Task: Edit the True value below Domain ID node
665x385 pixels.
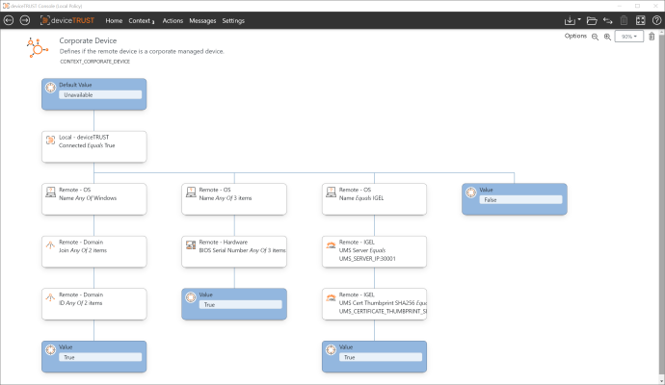Action: click(x=100, y=357)
